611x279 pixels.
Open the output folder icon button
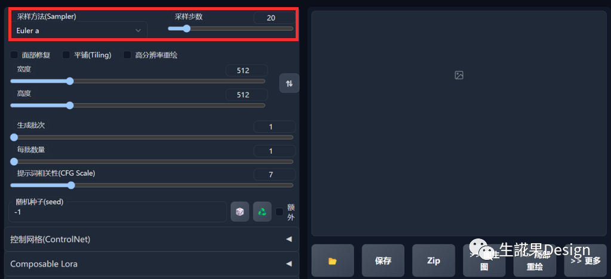point(333,261)
